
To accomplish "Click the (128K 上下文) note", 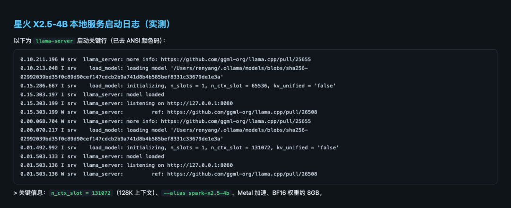I will (135, 193).
